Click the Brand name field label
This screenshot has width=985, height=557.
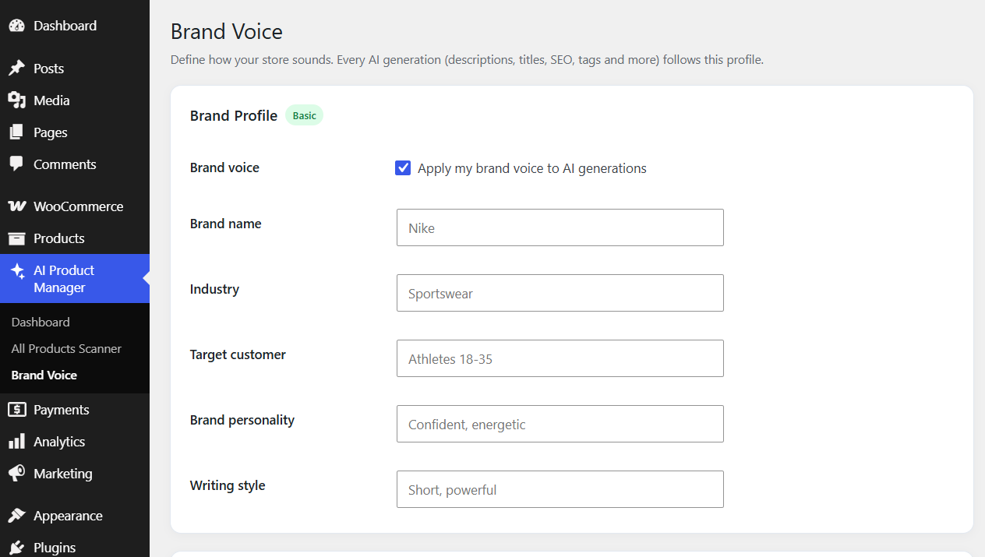226,224
